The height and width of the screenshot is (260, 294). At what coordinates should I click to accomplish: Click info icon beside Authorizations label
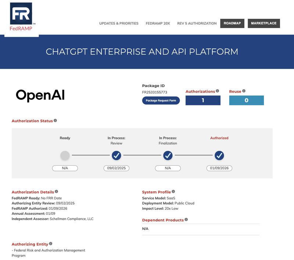click(x=218, y=91)
